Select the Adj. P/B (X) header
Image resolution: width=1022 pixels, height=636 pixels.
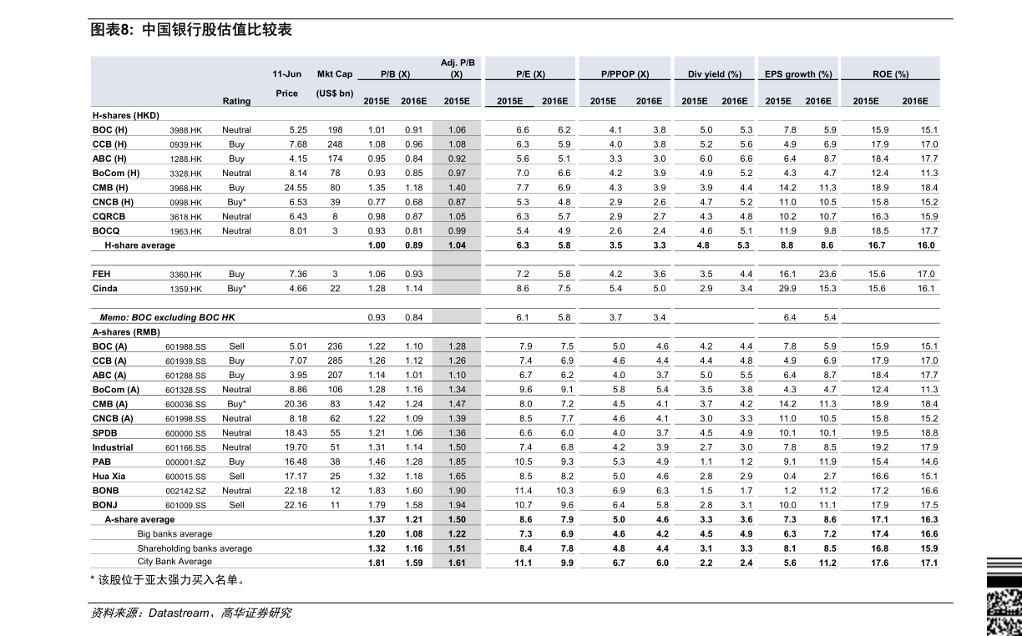pyautogui.click(x=457, y=68)
